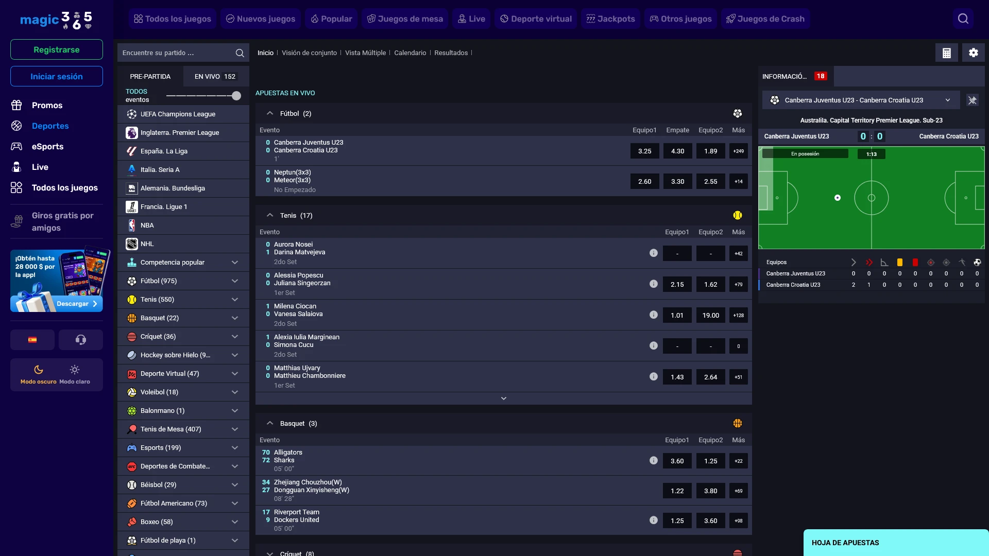Viewport: 989px width, 556px height.
Task: Select odds 1.89 for Canberra Croatia U23
Action: (711, 151)
